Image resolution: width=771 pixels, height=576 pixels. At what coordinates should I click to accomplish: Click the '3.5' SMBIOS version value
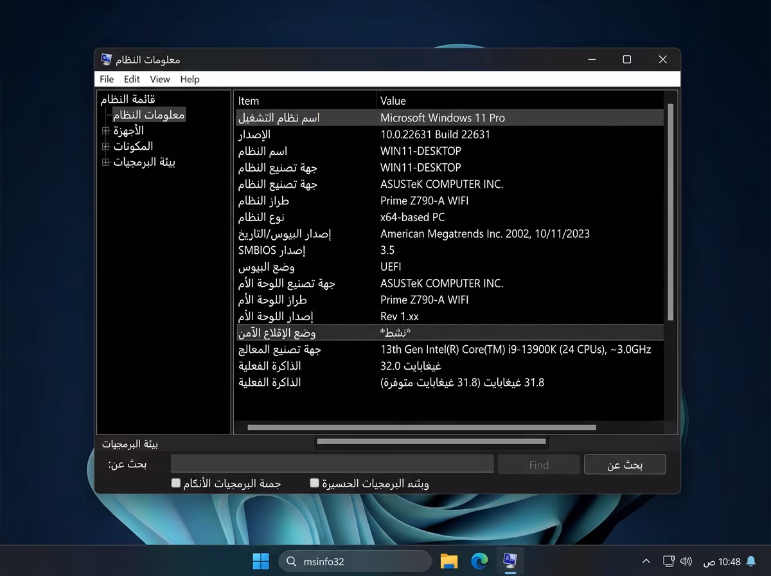pos(387,250)
